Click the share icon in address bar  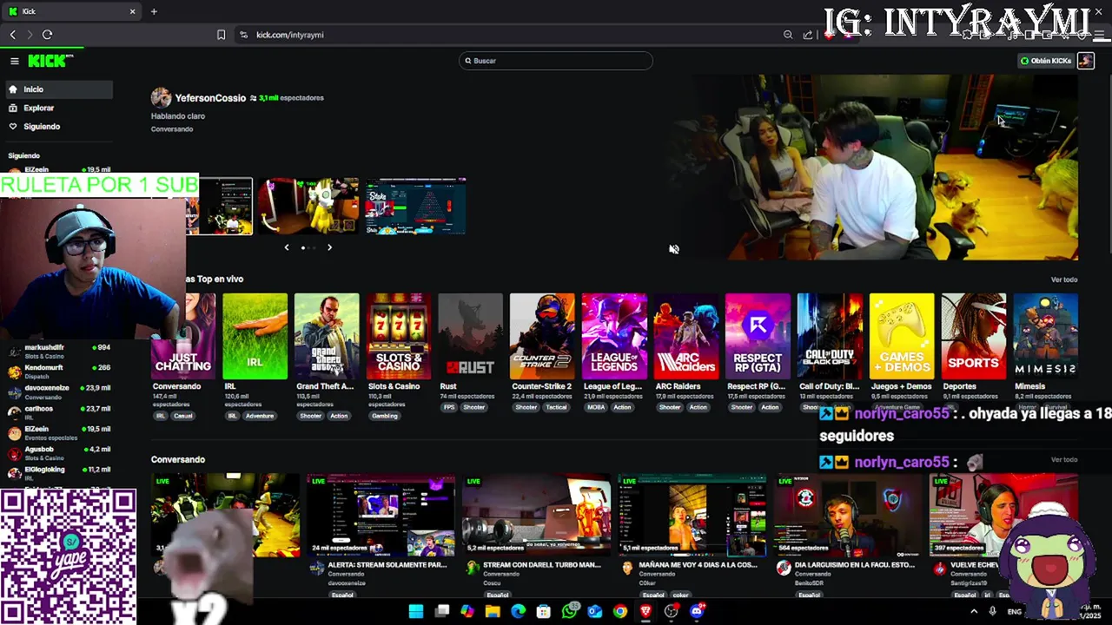808,35
